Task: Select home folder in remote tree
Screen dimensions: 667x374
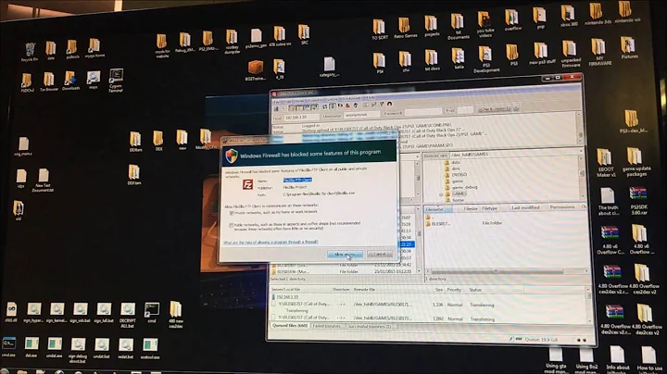Action: (458, 200)
